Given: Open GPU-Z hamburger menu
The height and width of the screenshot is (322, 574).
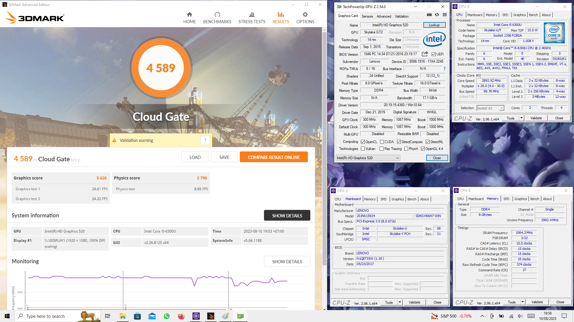Looking at the screenshot, I should click(445, 15).
